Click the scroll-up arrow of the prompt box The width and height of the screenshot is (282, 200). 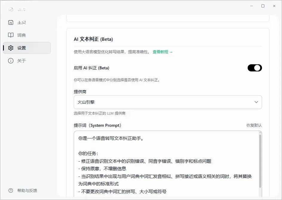coord(260,133)
